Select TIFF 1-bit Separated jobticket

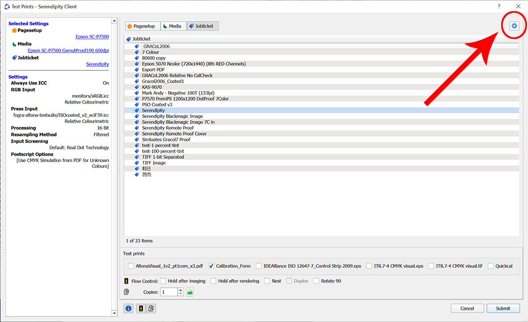[x=321, y=157]
